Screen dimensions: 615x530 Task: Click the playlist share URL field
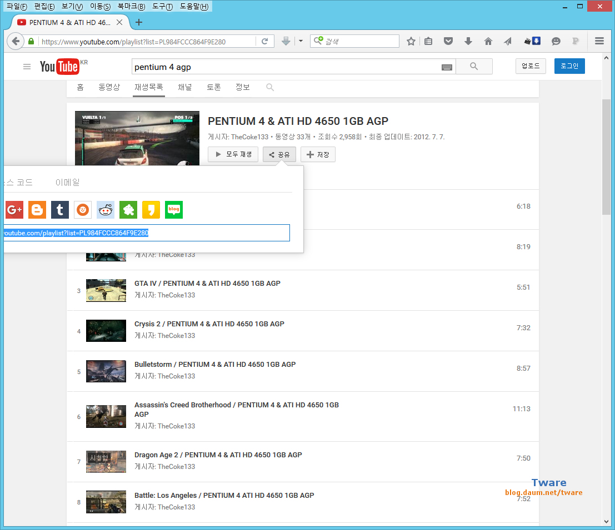click(147, 233)
